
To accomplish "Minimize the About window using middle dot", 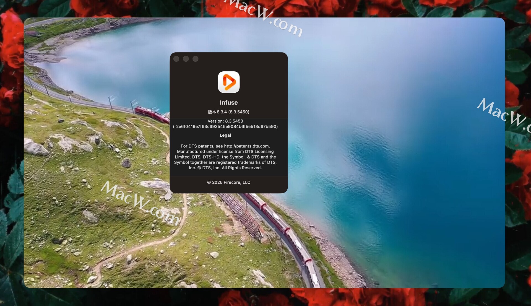I will [x=186, y=59].
